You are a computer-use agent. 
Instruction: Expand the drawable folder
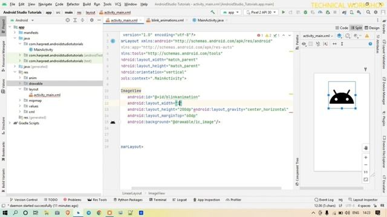pos(20,84)
